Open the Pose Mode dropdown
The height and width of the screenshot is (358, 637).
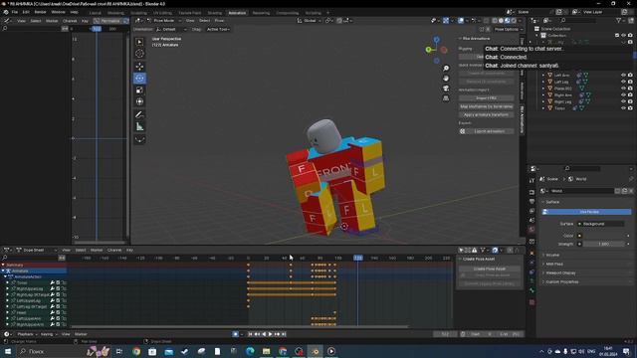(x=164, y=20)
